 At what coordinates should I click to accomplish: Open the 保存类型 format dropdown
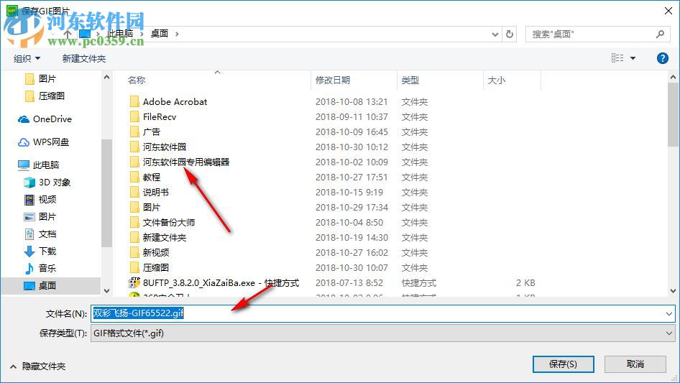[x=668, y=333]
